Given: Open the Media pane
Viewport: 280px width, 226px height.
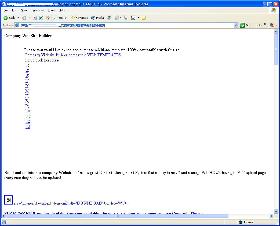Looking at the screenshot, I should point(97,18).
